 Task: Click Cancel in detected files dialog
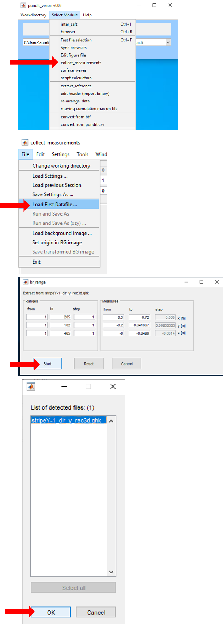tap(96, 612)
